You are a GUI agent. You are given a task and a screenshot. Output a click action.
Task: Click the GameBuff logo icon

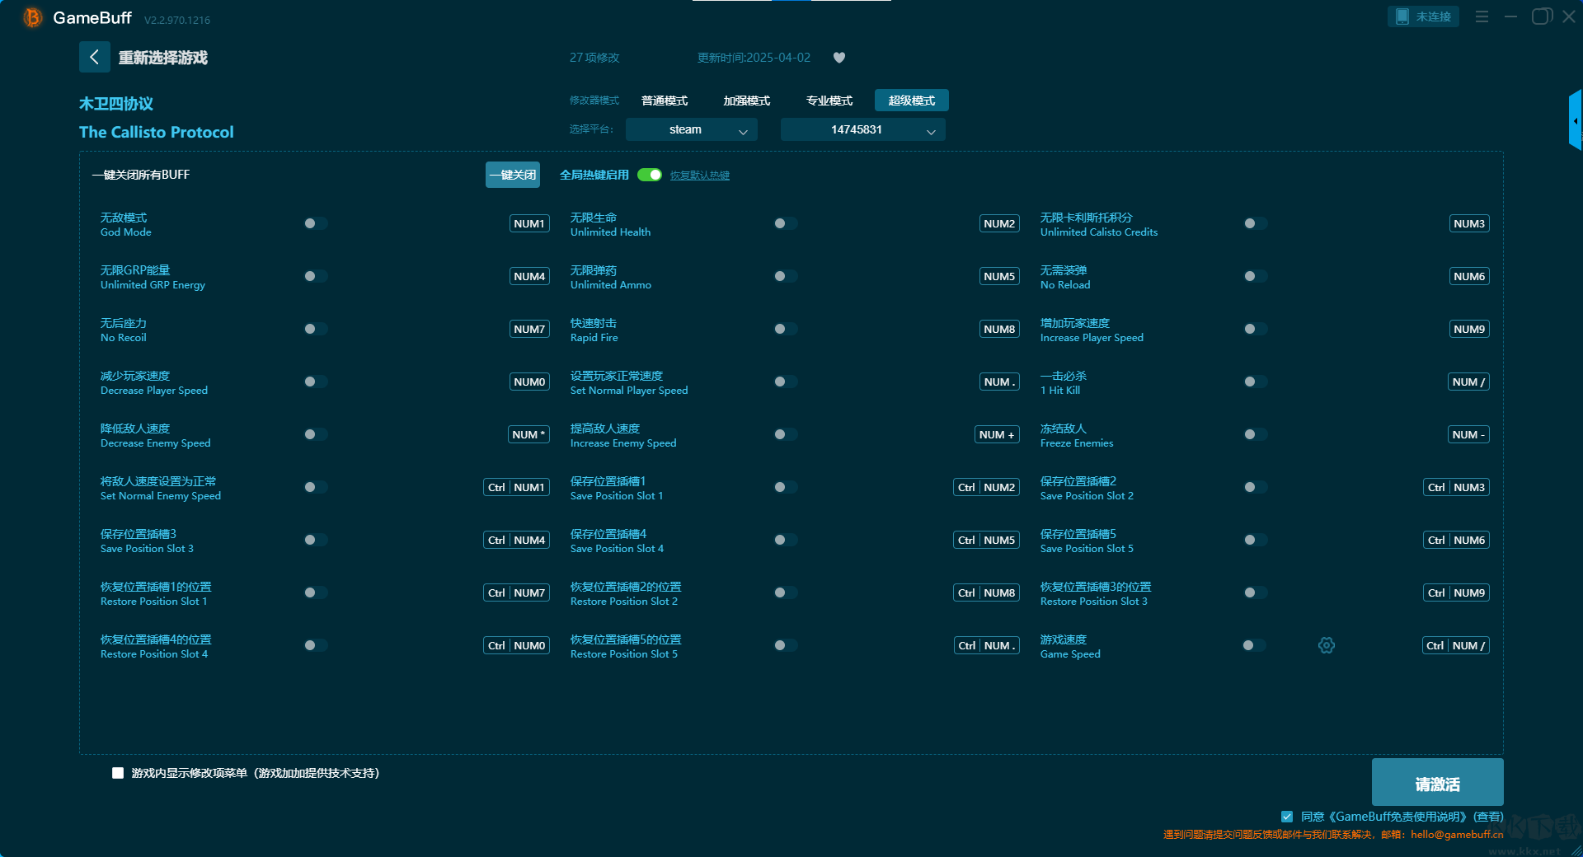[32, 17]
